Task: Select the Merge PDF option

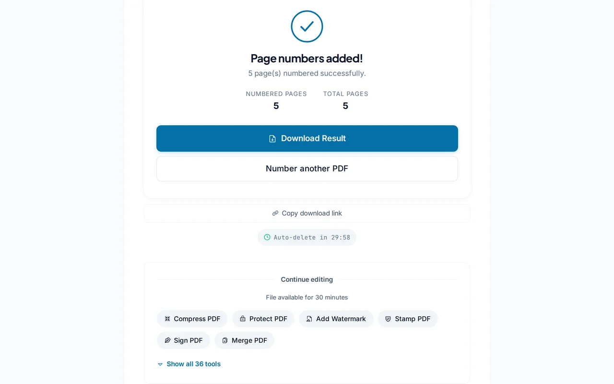Action: (x=244, y=340)
